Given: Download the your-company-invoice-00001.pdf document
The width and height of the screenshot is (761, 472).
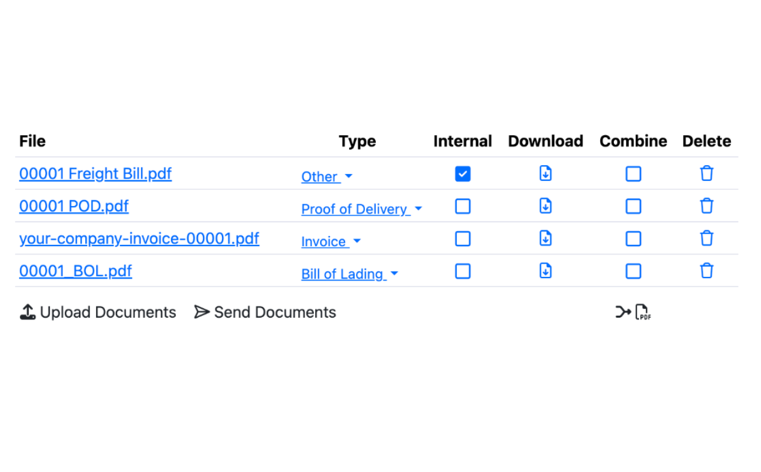Looking at the screenshot, I should [545, 238].
